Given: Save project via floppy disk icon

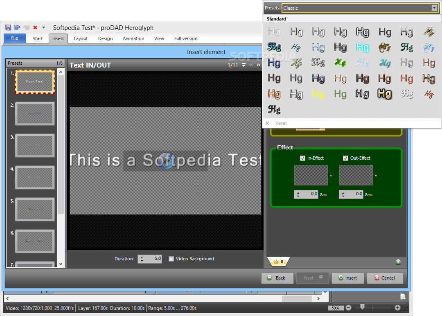Looking at the screenshot, I should (x=8, y=27).
